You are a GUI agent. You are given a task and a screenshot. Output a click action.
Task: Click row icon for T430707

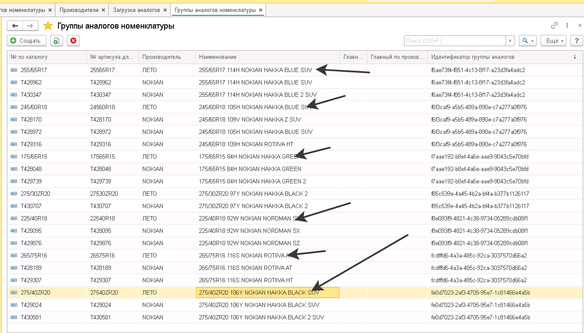pyautogui.click(x=14, y=206)
